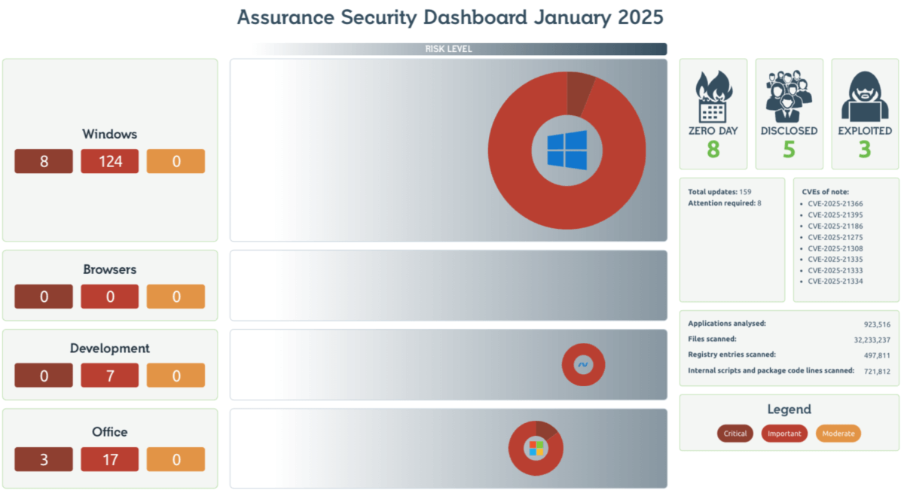The image size is (904, 493).
Task: Select CVE-2025-21186 in the list
Action: pyautogui.click(x=835, y=226)
